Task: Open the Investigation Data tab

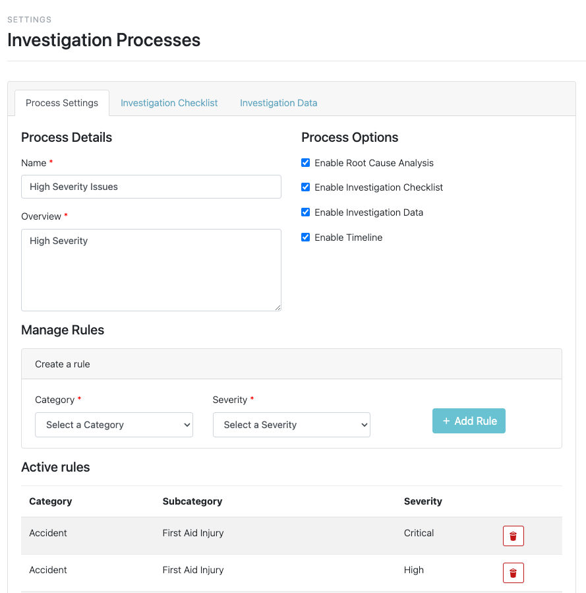Action: (278, 103)
